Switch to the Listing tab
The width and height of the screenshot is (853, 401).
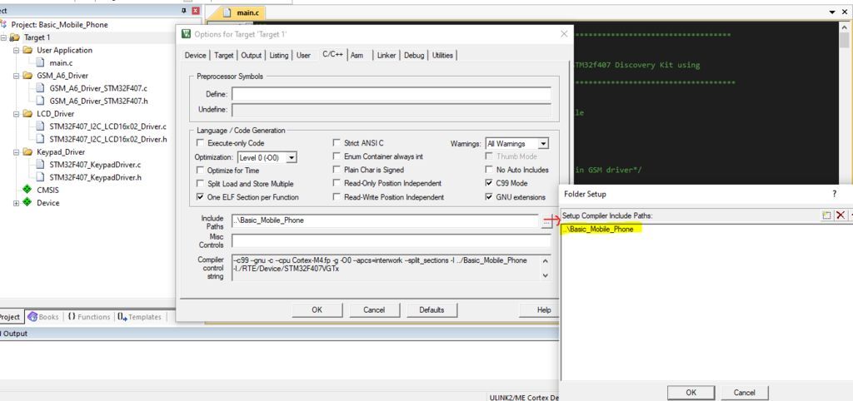coord(278,56)
